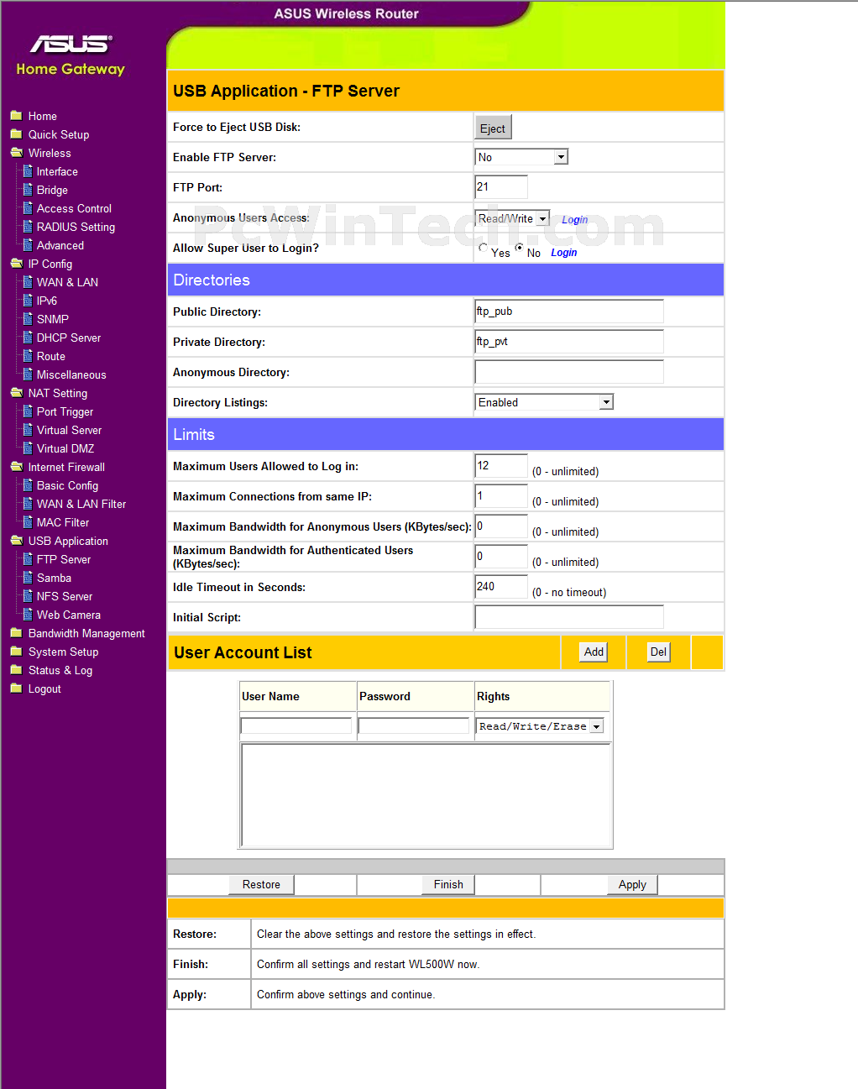Click the page icon beside MAC Filter
Viewport: 858px width, 1089px height.
(28, 522)
